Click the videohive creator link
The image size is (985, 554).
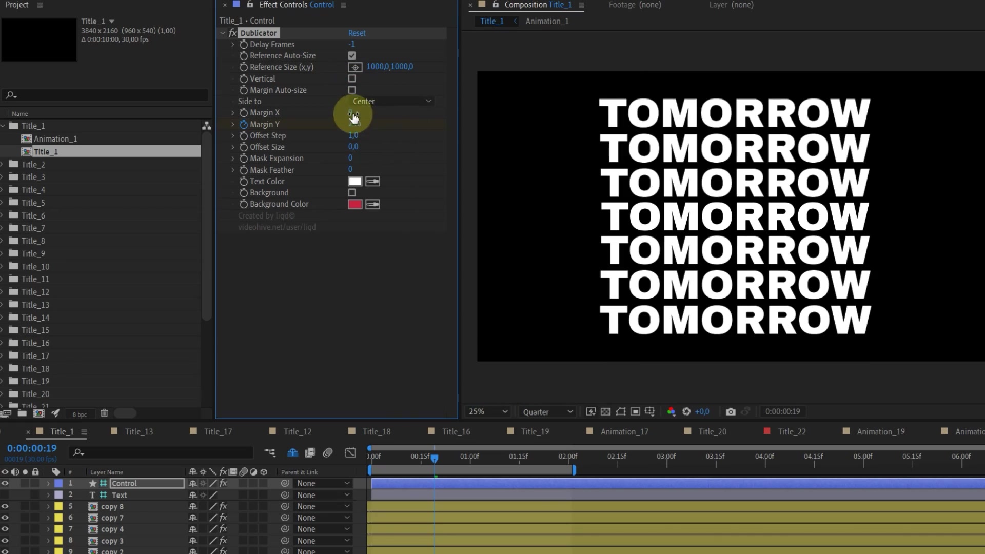coord(276,227)
